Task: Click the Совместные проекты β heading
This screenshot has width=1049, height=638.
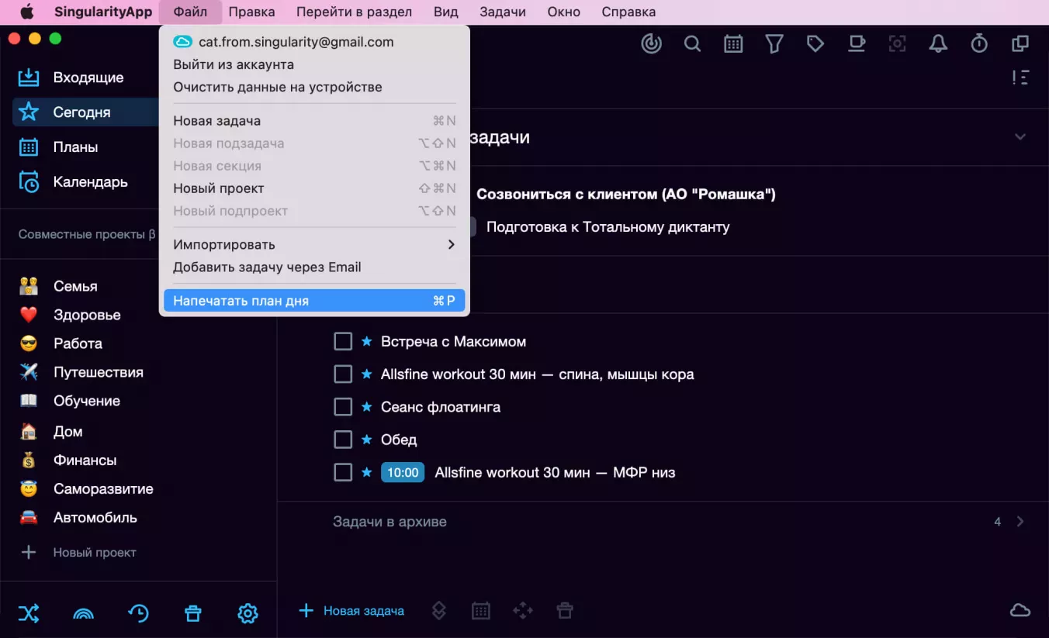Action: [x=87, y=234]
